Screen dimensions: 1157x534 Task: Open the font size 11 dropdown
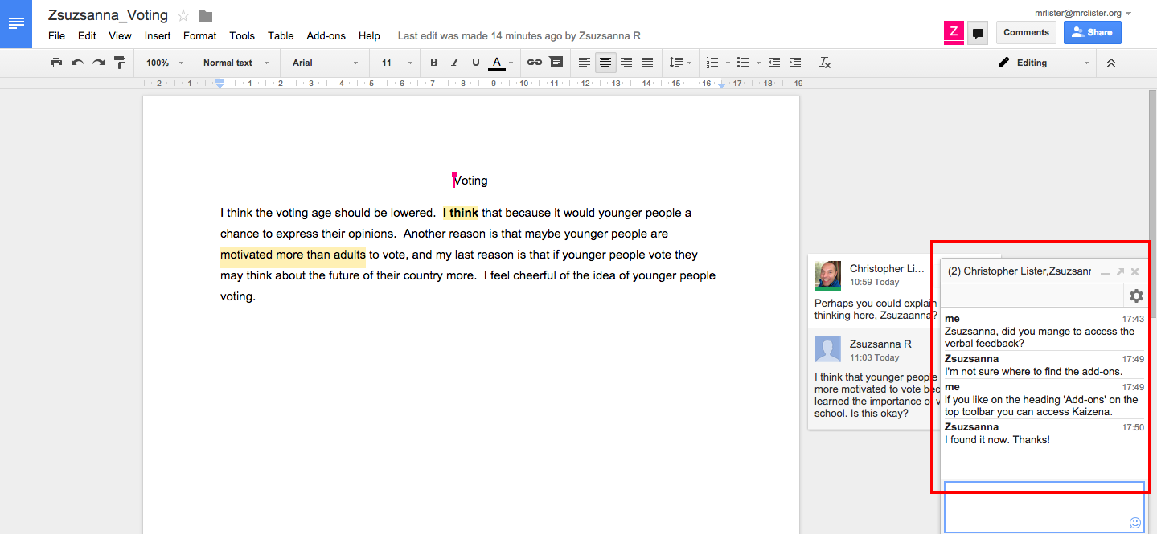396,63
